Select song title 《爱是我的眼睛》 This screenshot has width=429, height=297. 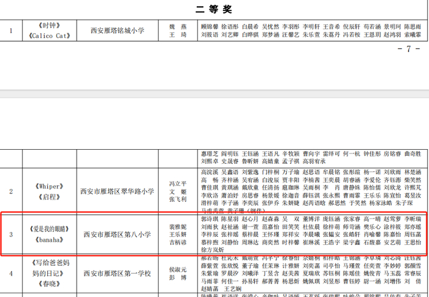[49, 229]
